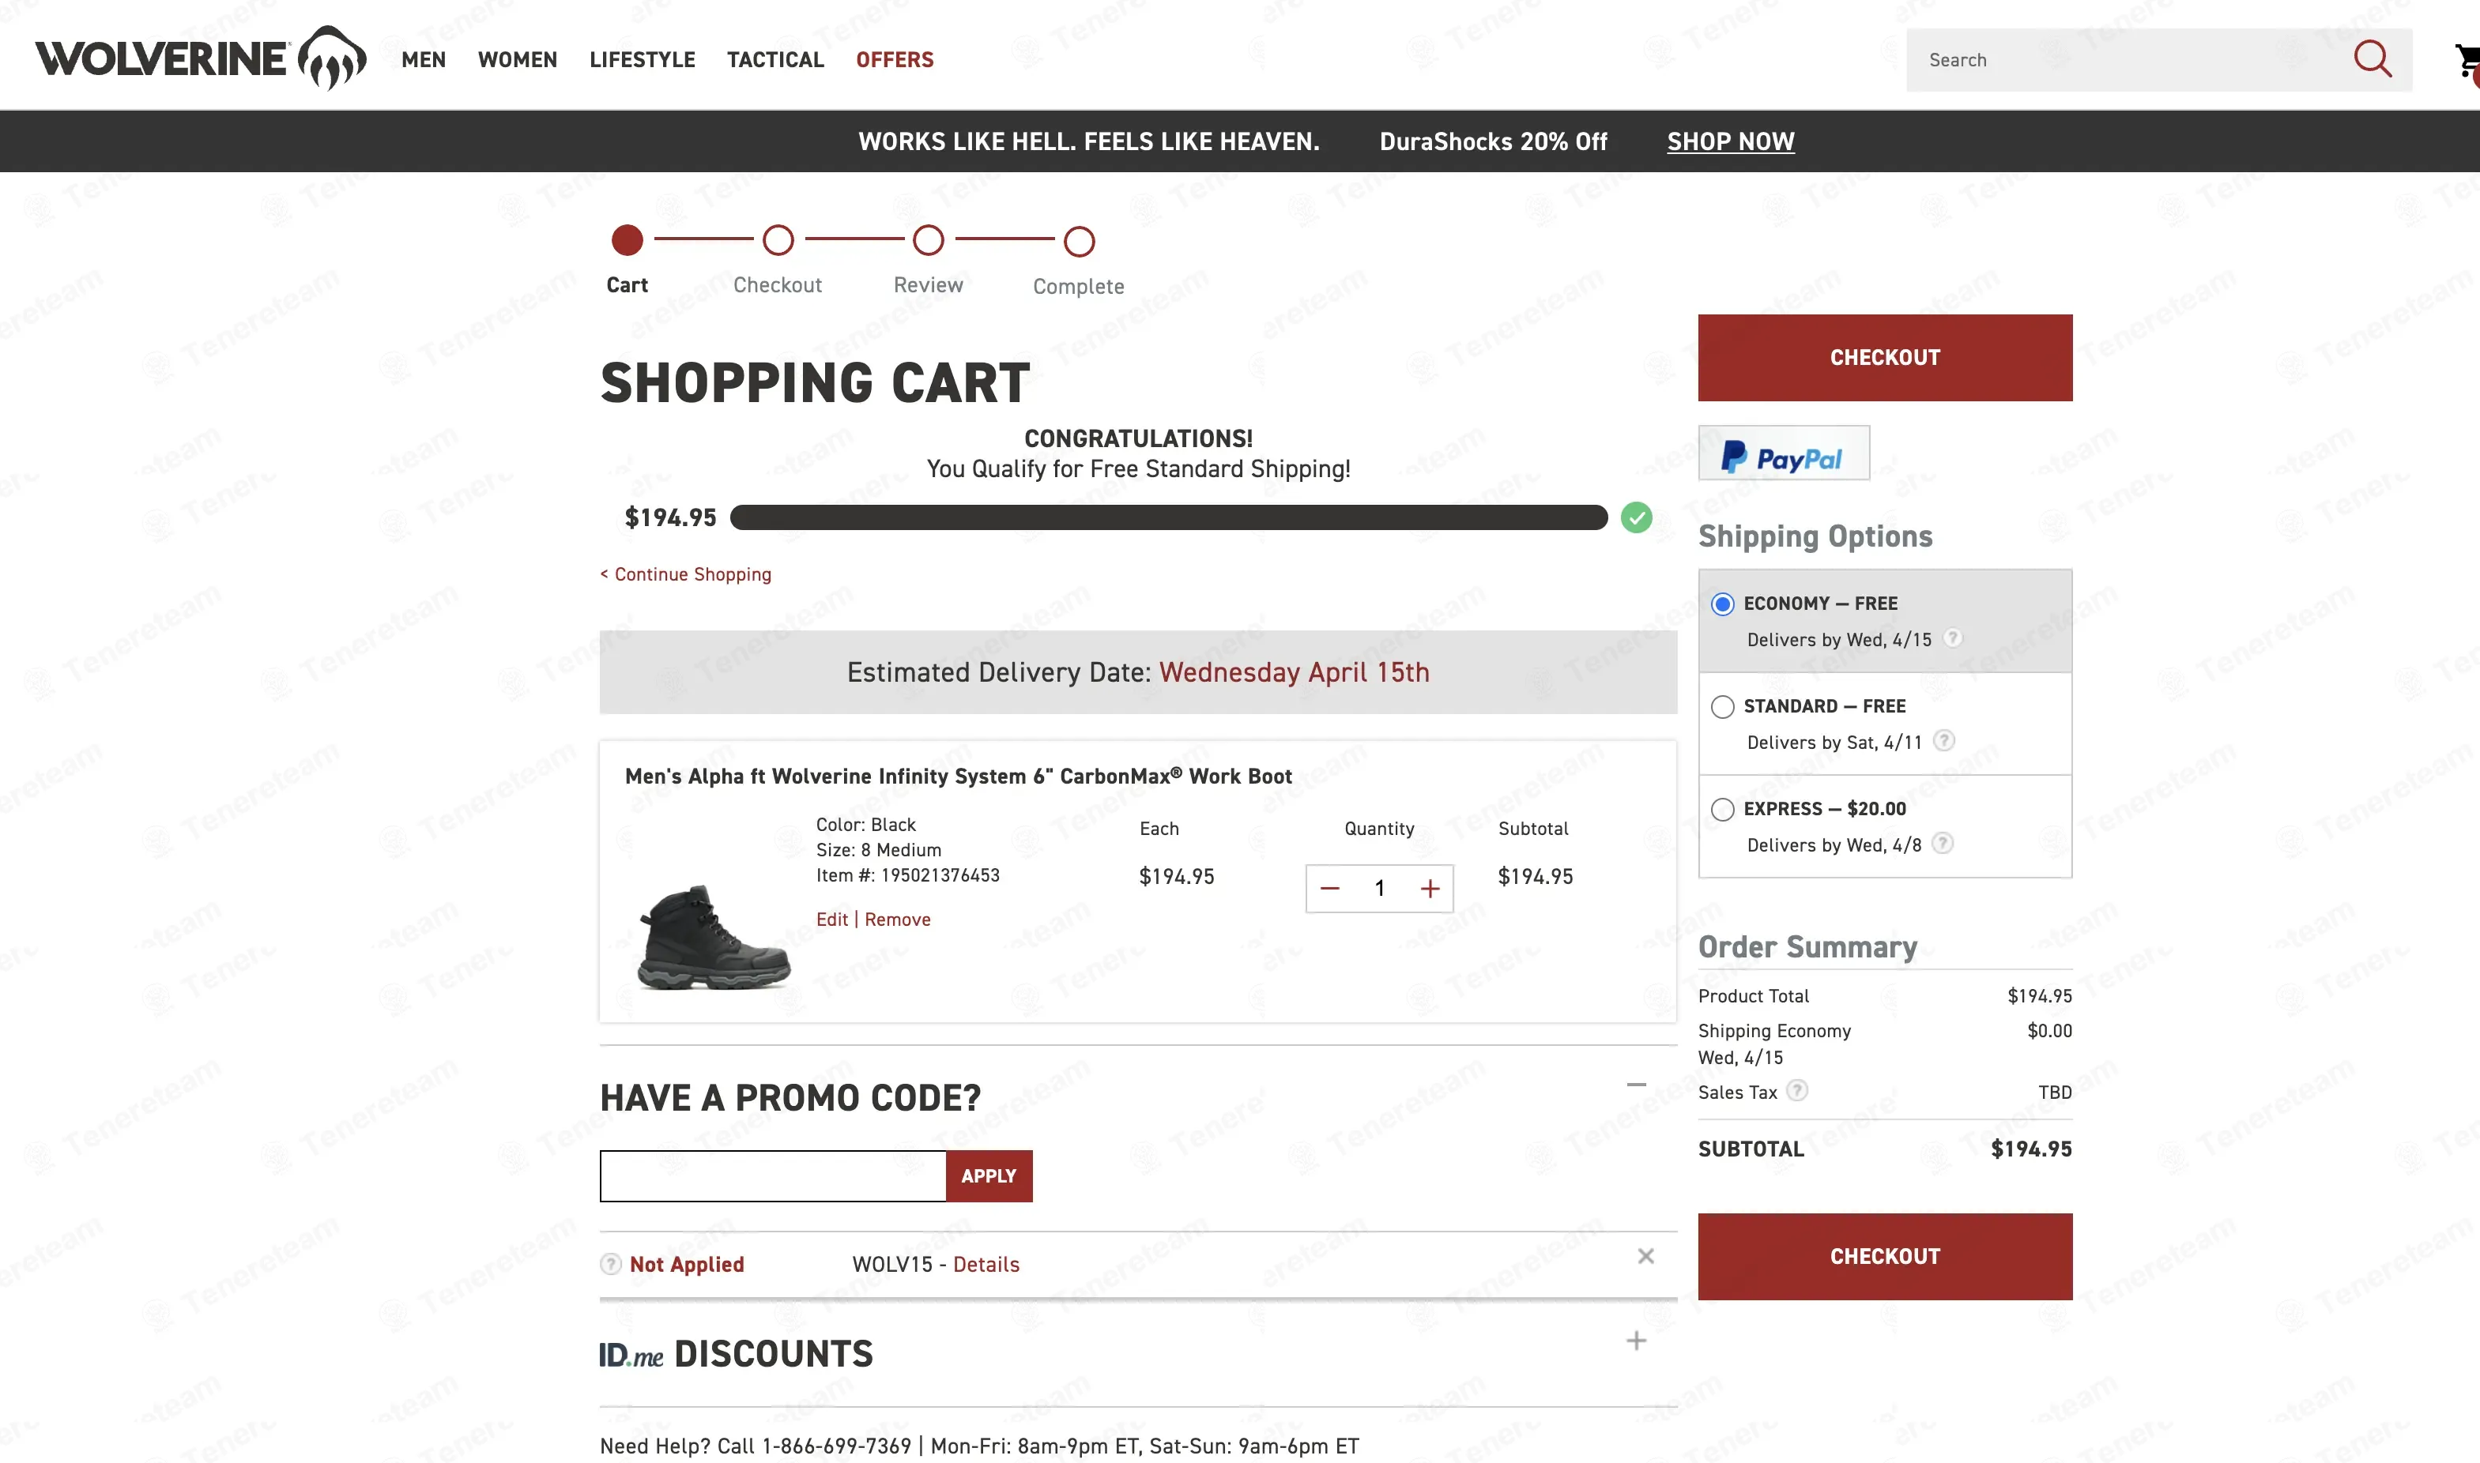Viewport: 2480px width, 1463px height.
Task: Click the 'Shipping Options' heading
Action: pos(1815,537)
